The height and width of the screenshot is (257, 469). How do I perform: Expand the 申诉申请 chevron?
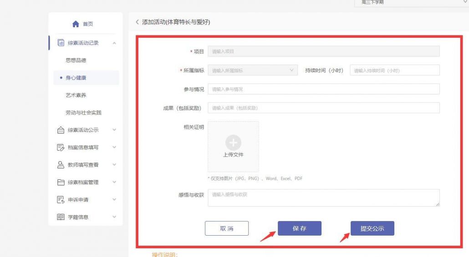[x=114, y=199]
